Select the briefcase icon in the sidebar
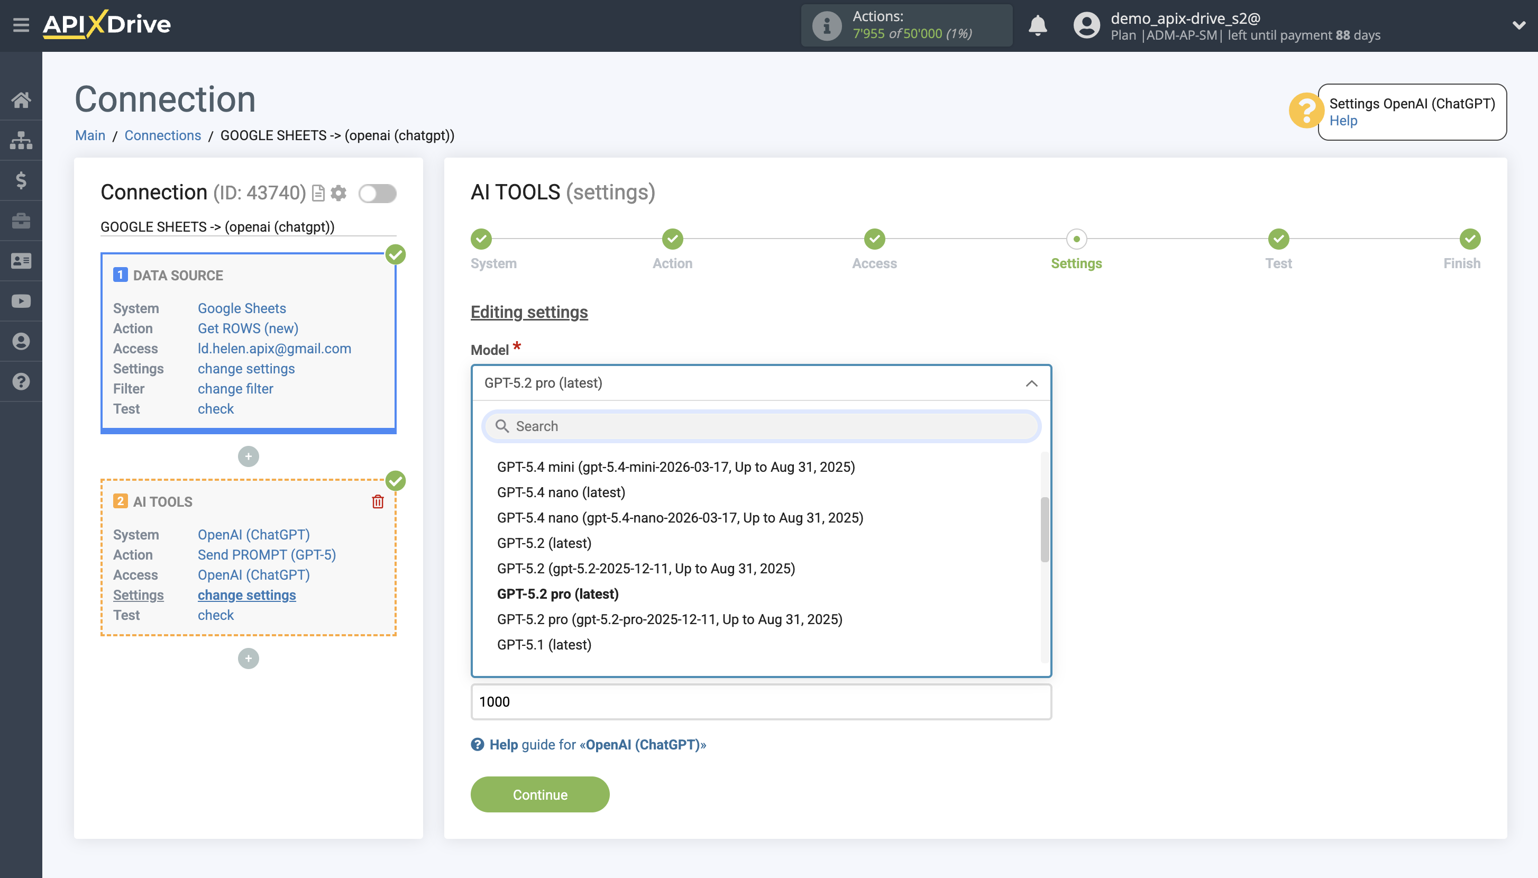 (x=22, y=220)
